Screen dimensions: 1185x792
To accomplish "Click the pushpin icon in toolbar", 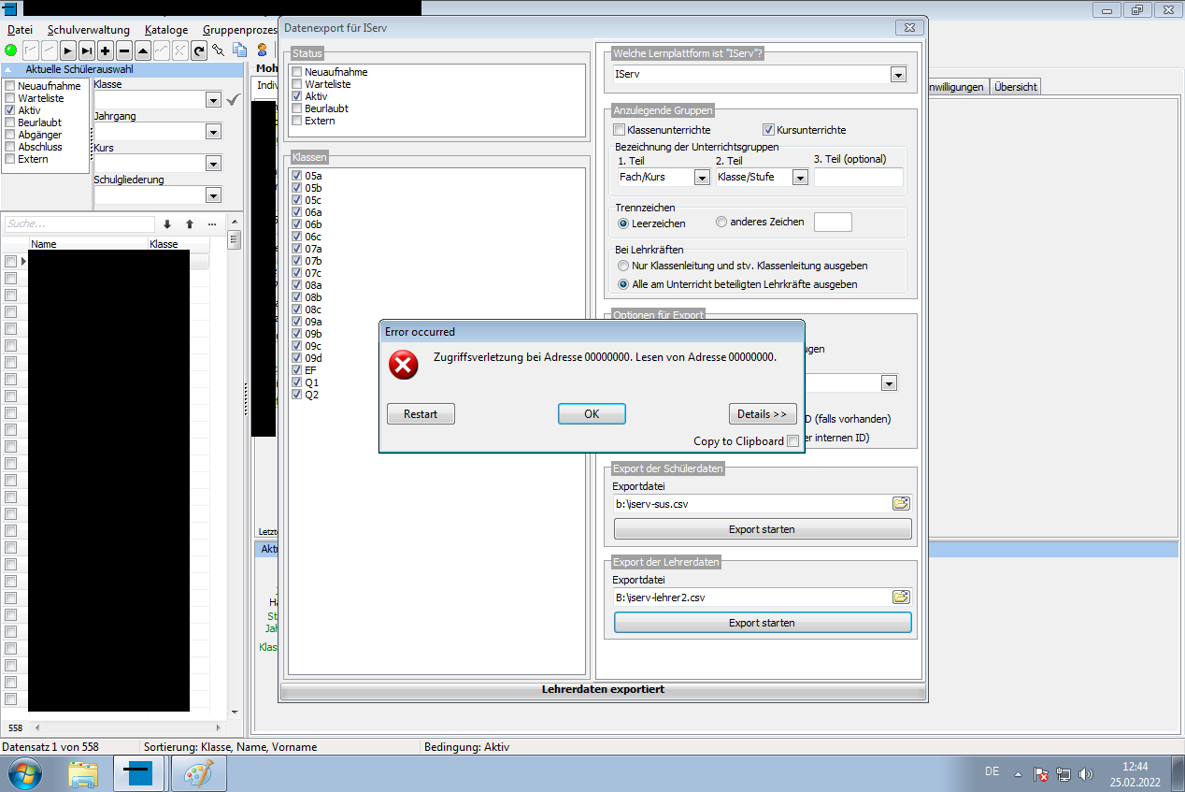I will 218,50.
